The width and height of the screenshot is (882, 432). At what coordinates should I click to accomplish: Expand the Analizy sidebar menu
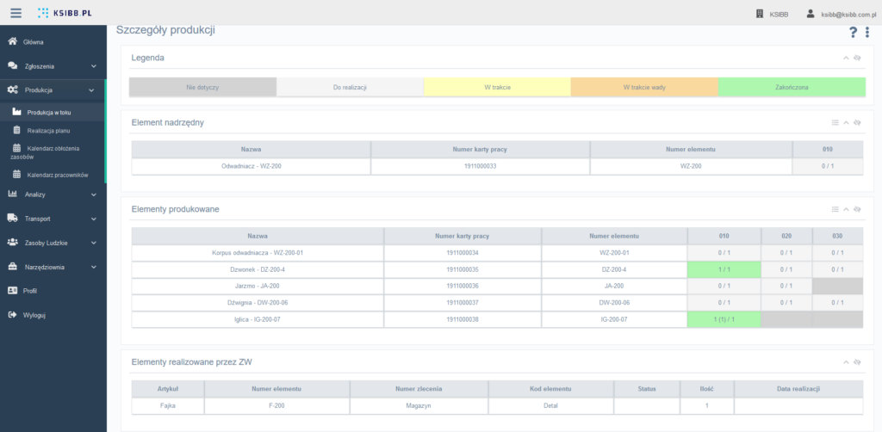tap(52, 194)
